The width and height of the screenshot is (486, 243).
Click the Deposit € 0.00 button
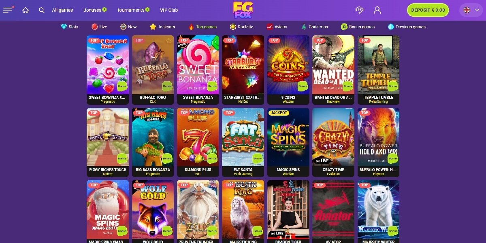(428, 10)
